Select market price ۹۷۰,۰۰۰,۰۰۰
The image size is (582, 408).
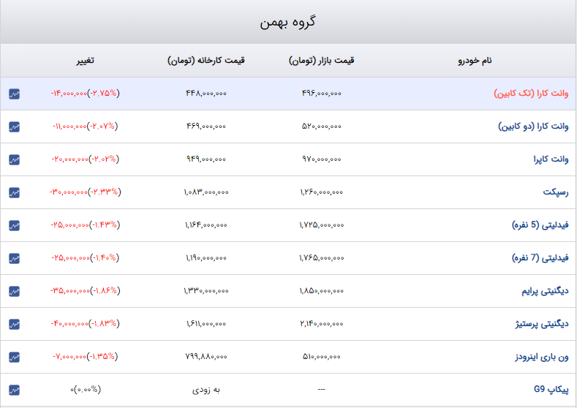(x=322, y=159)
